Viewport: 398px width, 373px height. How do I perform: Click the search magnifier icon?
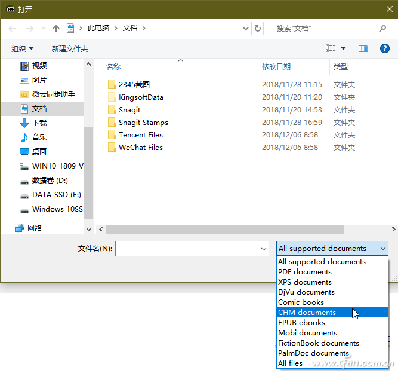tap(382, 29)
